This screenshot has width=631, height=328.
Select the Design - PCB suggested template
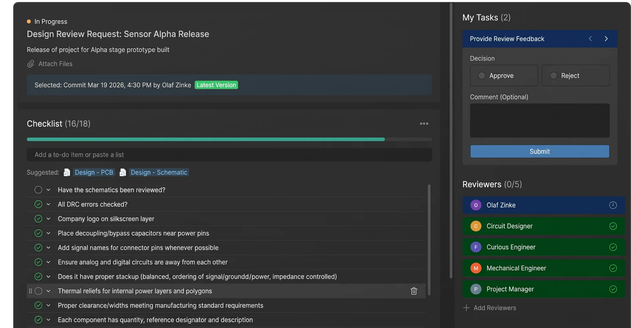point(94,173)
